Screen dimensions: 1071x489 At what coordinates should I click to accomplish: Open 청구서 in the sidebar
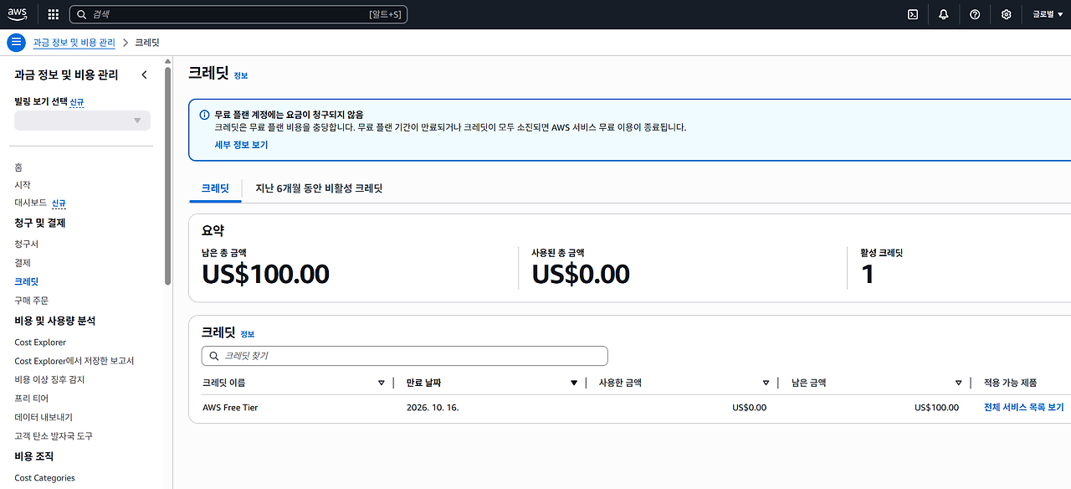point(26,244)
